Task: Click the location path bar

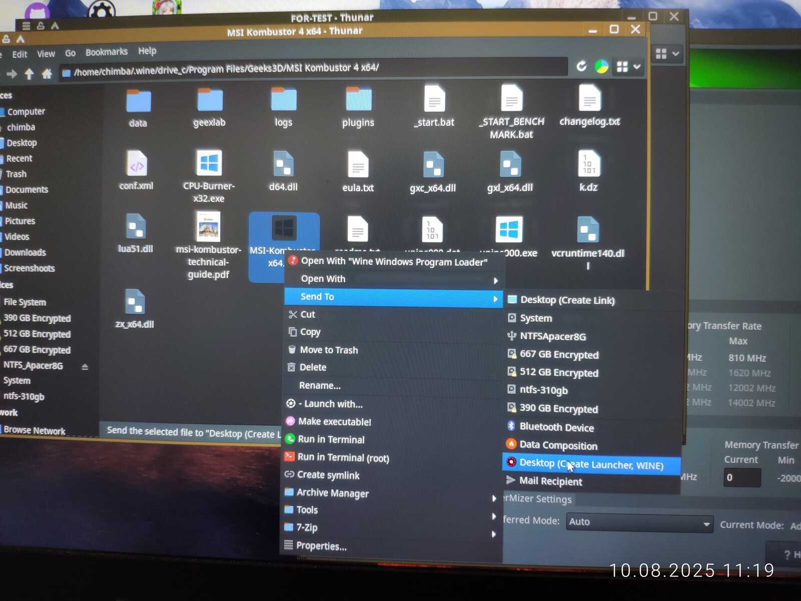Action: coord(314,70)
